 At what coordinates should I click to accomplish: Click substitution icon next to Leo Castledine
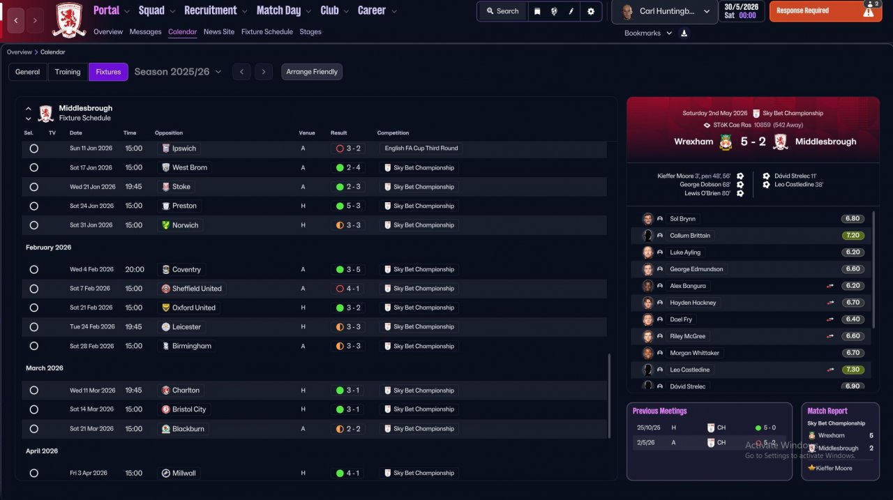[831, 370]
